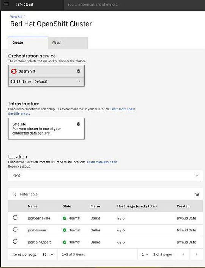The height and width of the screenshot is (268, 205).
Task: Click Dallas in the port-singapore row
Action: click(95, 242)
